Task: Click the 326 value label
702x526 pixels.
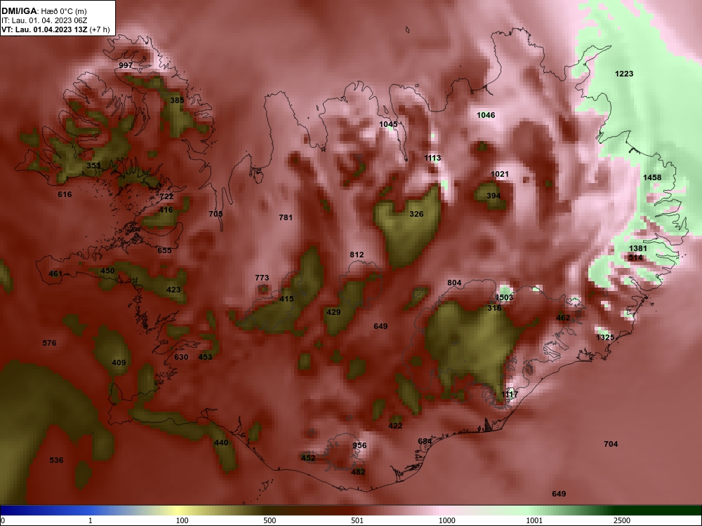Action: click(x=416, y=214)
